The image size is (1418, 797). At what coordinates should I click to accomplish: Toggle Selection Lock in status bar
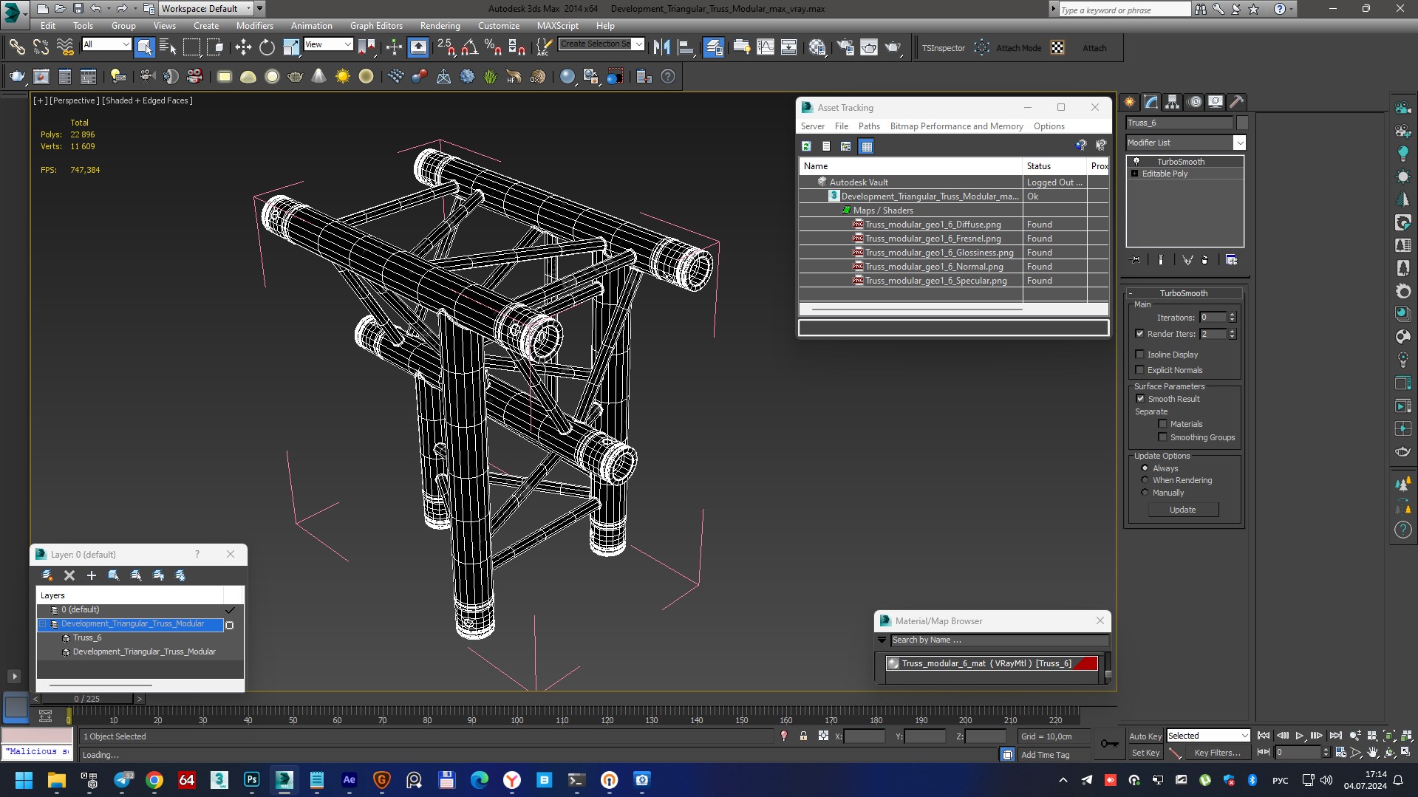(803, 736)
